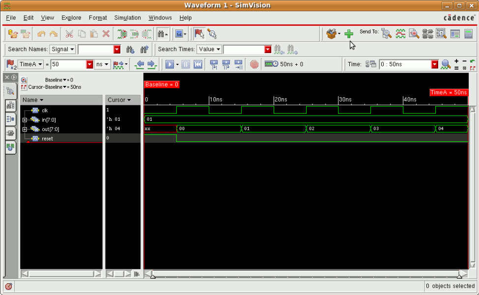Open the Baseline dropdown label
The image size is (479, 295).
pos(56,80)
